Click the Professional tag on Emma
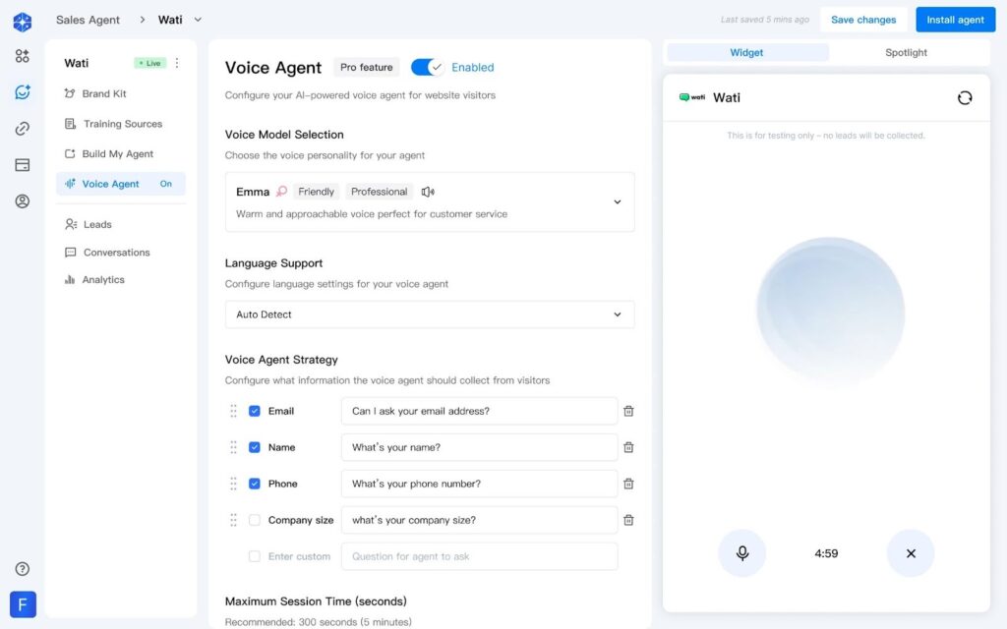This screenshot has width=1007, height=629. [x=379, y=192]
